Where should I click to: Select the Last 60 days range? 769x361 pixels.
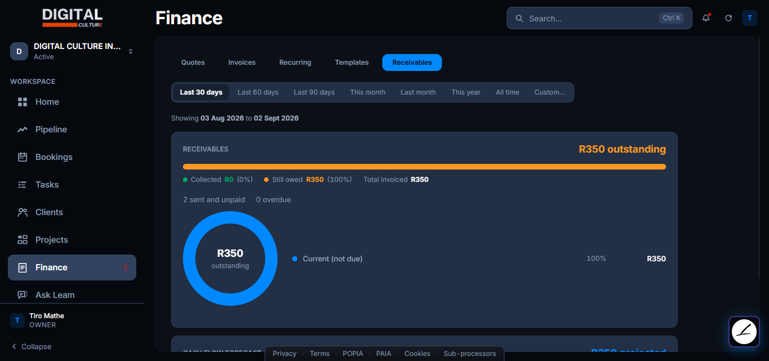click(x=258, y=92)
